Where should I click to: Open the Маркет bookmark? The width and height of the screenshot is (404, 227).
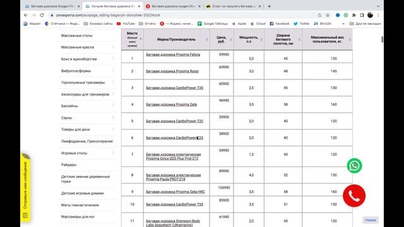coord(32,24)
